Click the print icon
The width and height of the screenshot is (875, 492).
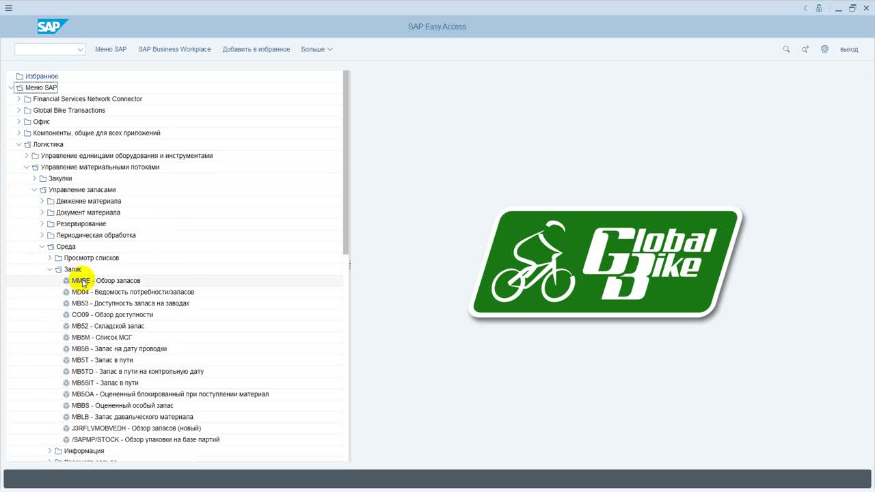824,49
